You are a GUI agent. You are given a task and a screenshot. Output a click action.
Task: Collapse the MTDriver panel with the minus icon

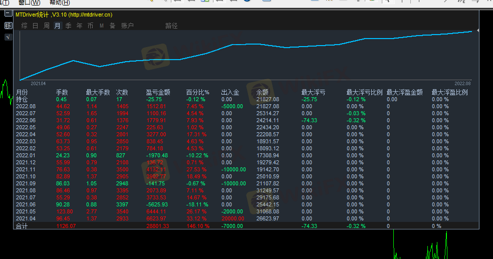[x=8, y=14]
